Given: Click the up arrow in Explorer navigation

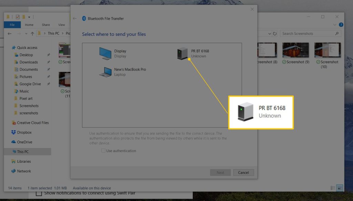Looking at the screenshot, I should pyautogui.click(x=32, y=33).
